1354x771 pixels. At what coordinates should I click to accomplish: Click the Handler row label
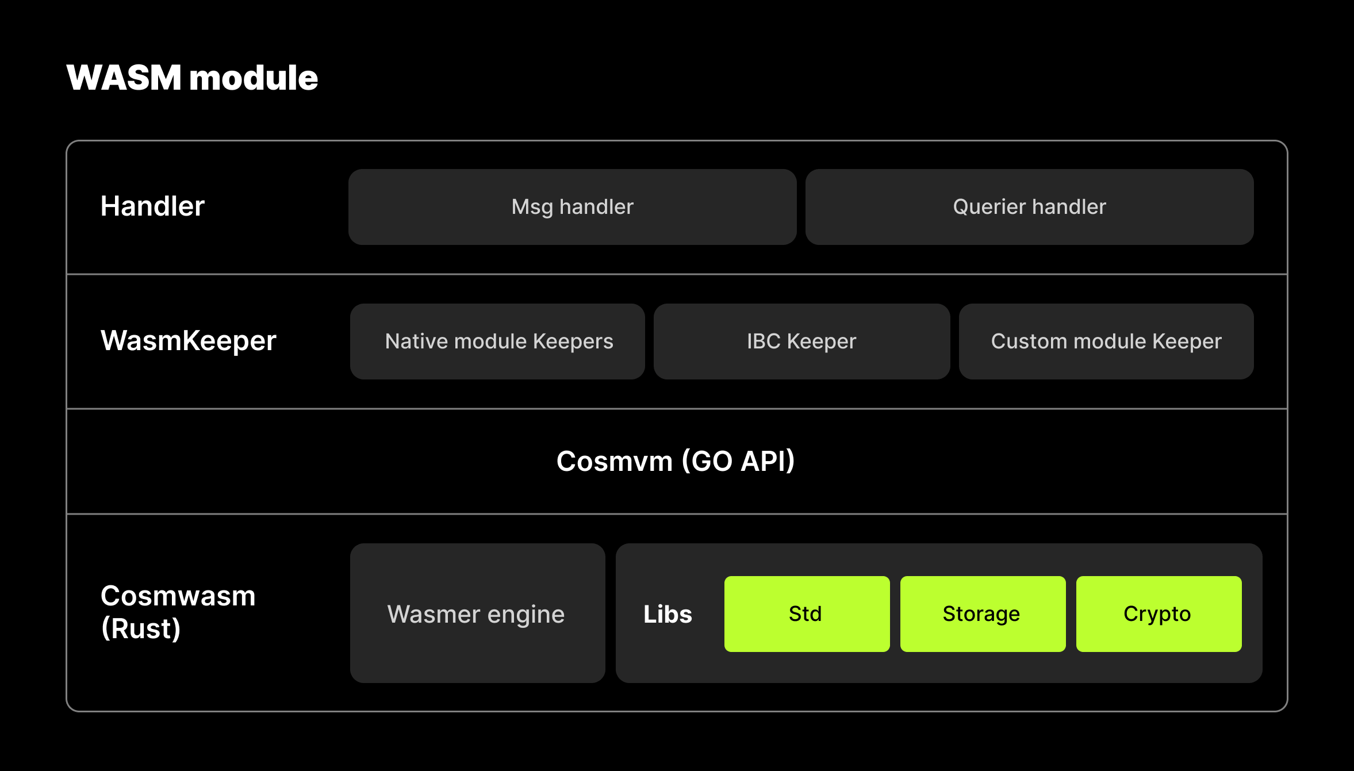pyautogui.click(x=152, y=206)
